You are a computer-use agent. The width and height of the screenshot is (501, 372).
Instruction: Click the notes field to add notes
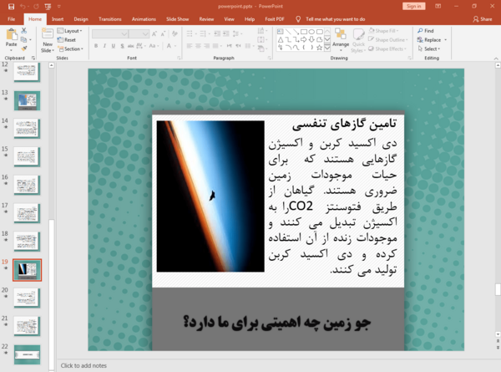[x=278, y=365]
